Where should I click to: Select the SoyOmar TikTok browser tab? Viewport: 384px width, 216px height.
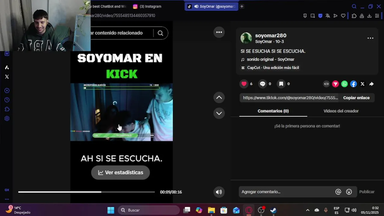click(212, 6)
